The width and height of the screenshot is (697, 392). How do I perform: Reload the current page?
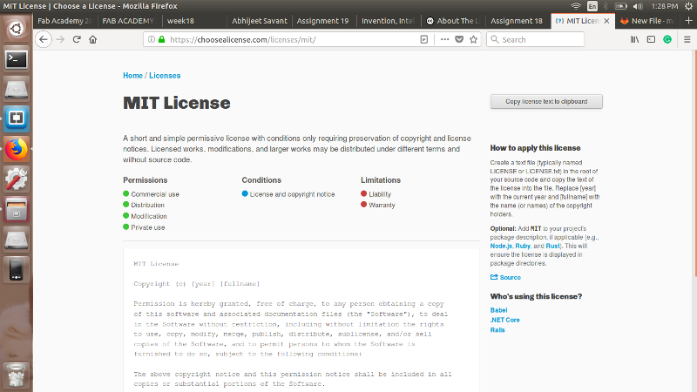77,39
